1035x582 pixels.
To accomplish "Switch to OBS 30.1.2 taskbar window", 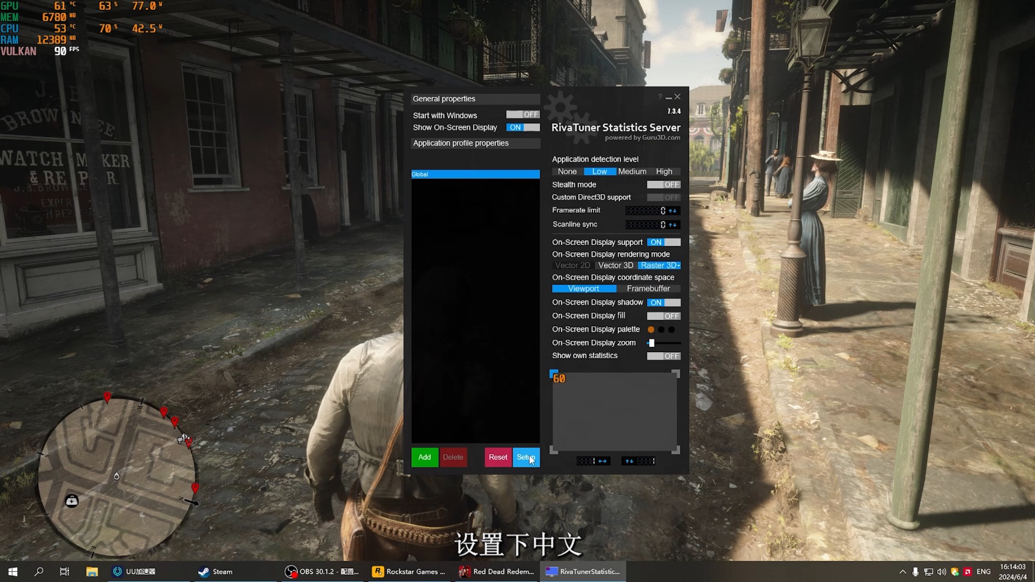I will [x=322, y=572].
